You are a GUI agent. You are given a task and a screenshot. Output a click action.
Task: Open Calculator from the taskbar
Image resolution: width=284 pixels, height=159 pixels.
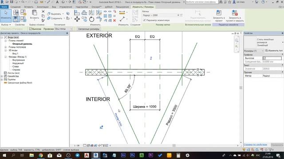tap(178, 155)
